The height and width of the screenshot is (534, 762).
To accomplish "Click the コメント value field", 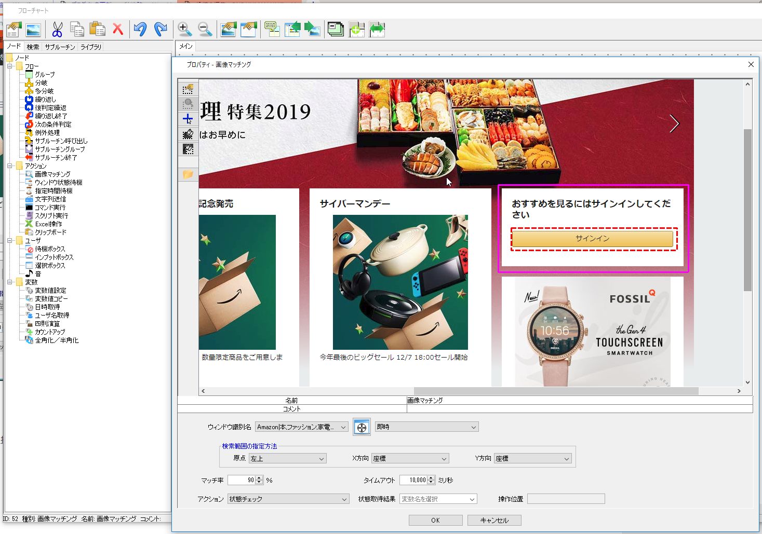I will 580,409.
